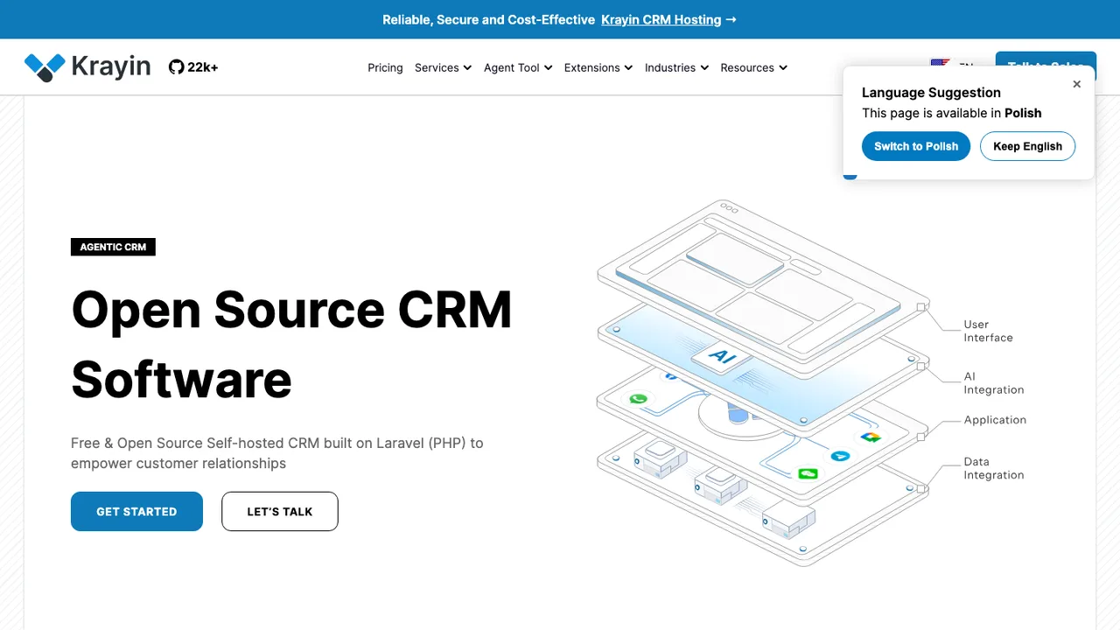The height and width of the screenshot is (630, 1120).
Task: Click the Talk to Sales button
Action: [1046, 59]
